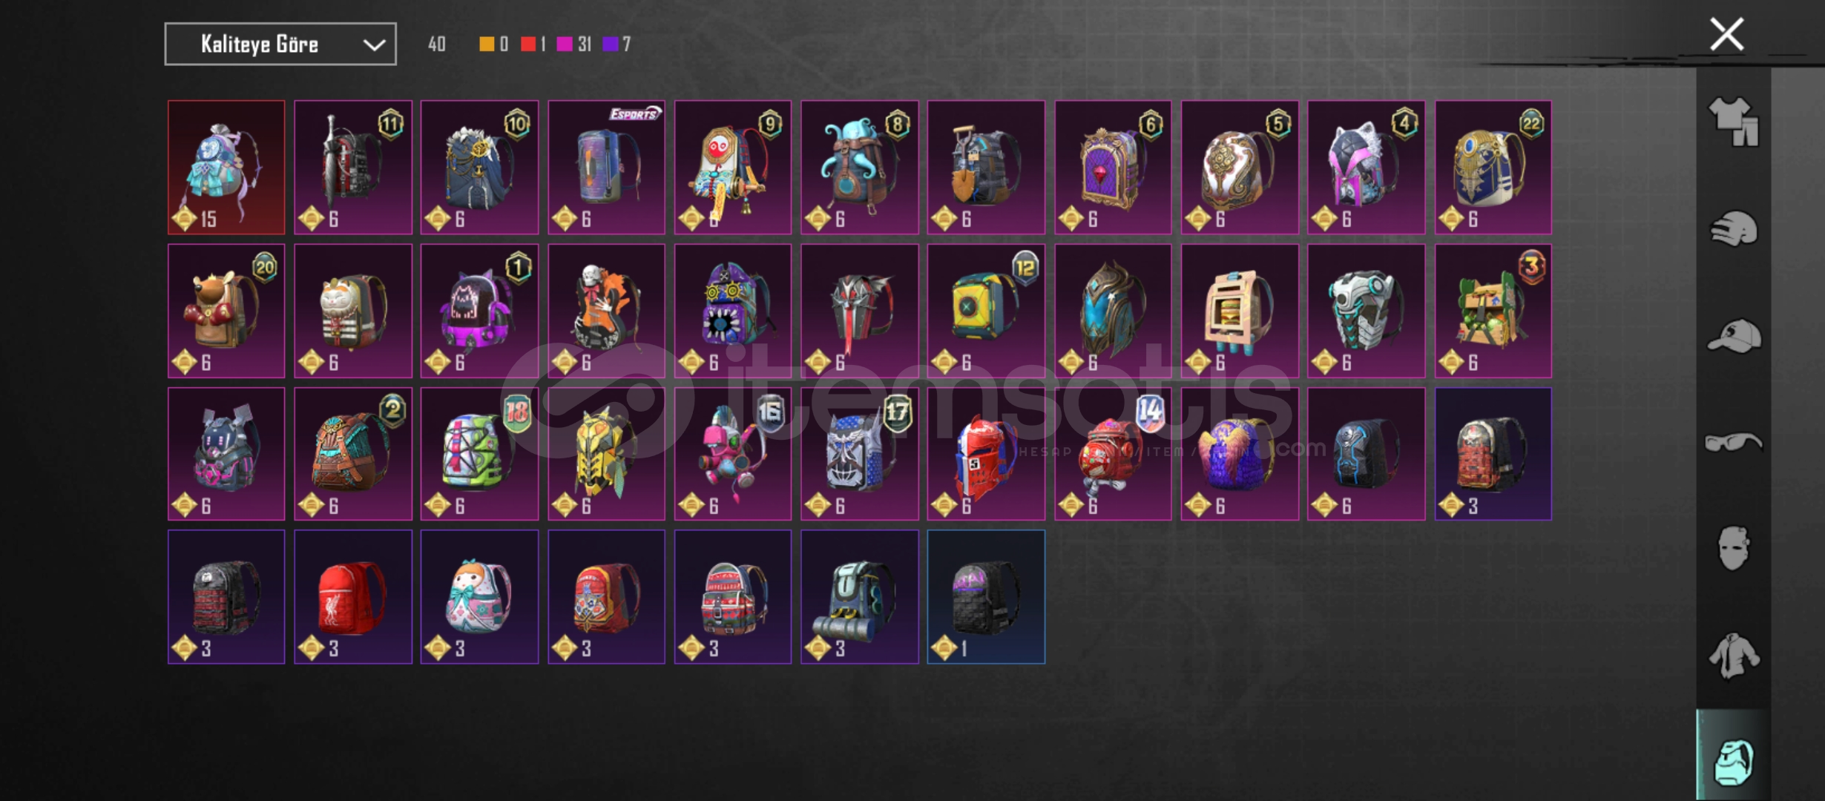1825x801 pixels.
Task: Choose the octopus backpack numbered 8
Action: (859, 168)
